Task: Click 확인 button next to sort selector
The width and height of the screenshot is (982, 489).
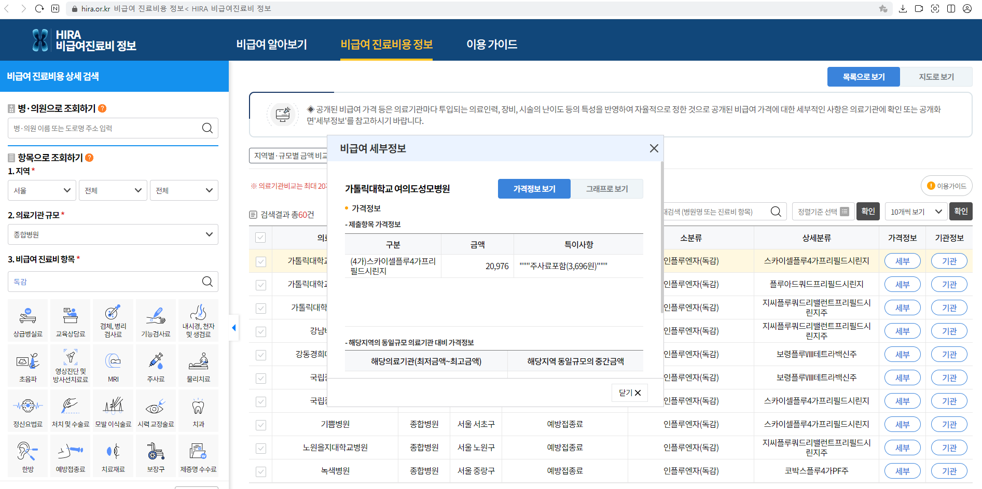Action: point(868,211)
